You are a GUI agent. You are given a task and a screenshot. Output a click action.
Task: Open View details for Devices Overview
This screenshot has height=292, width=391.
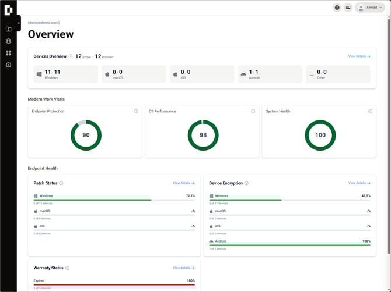point(359,56)
